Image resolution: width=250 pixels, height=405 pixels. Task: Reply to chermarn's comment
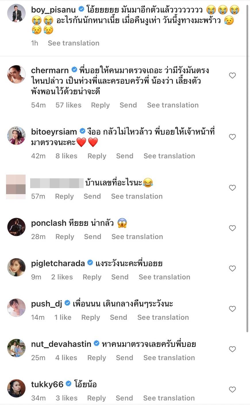100,105
